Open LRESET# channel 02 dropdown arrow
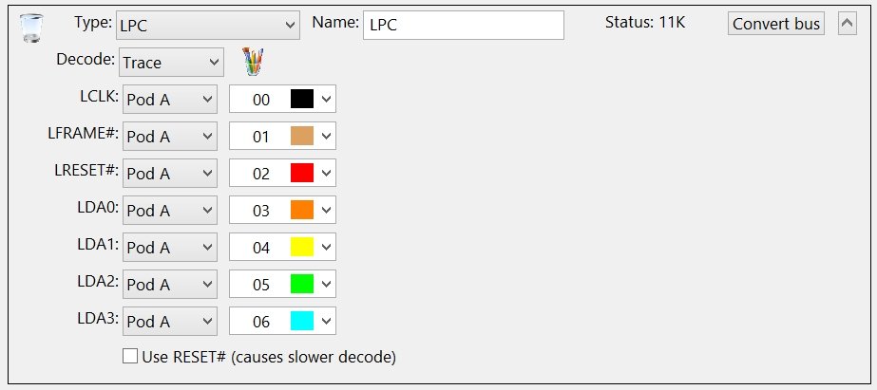Screen dimensions: 877x390 coord(326,174)
